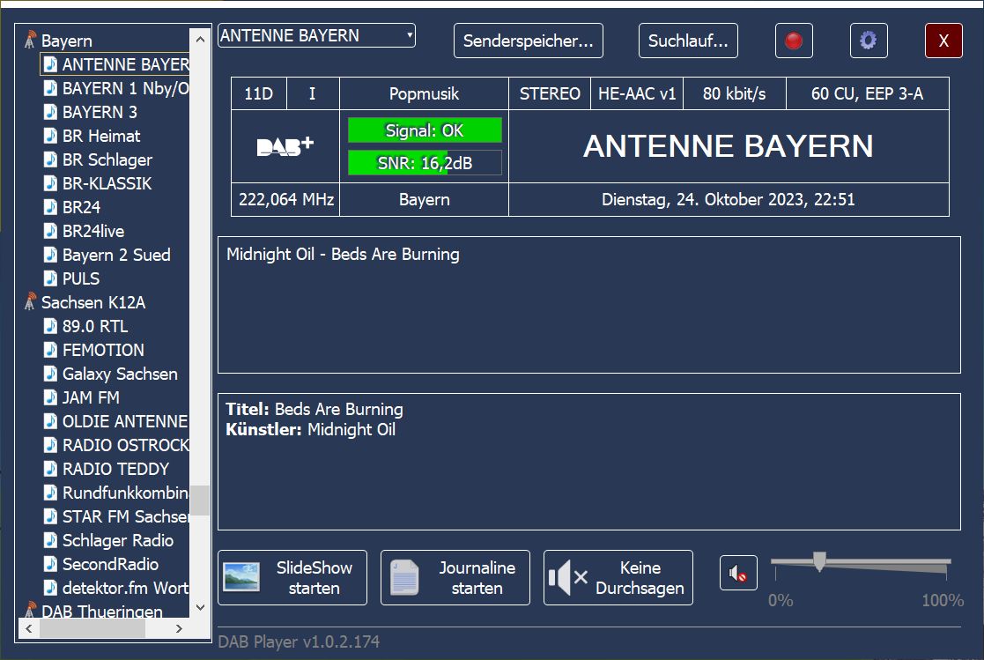Click the SNR 16,2dB signal bar

(x=425, y=163)
